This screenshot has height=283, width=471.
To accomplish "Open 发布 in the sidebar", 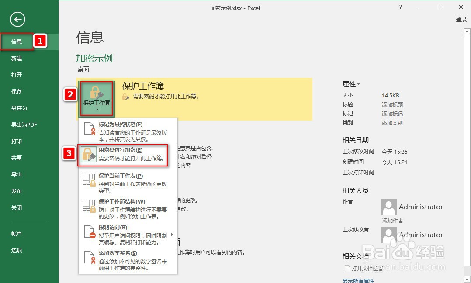I will pos(17,191).
